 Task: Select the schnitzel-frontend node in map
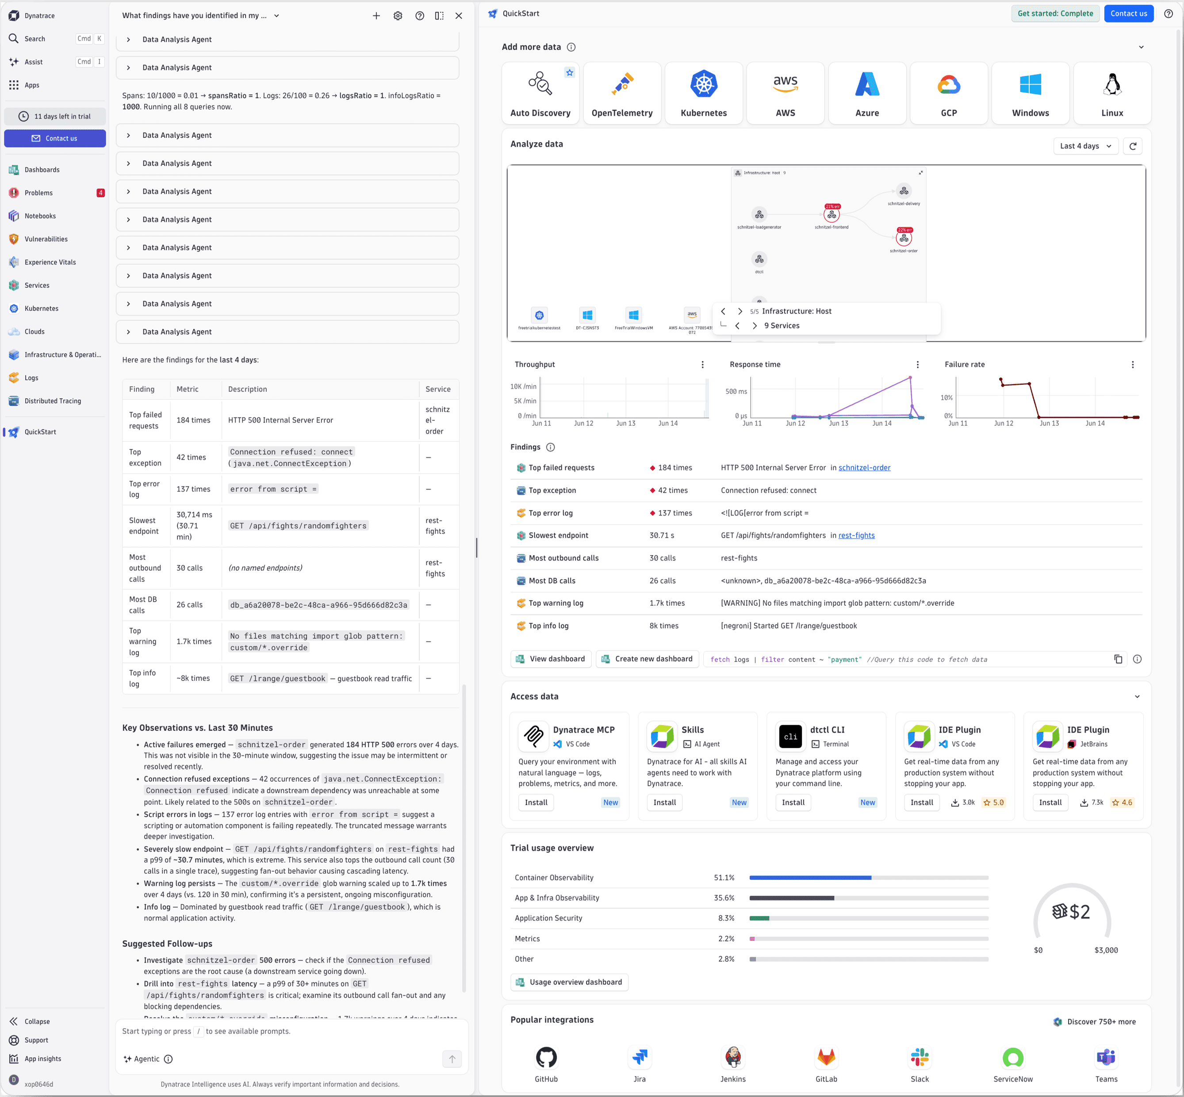tap(832, 215)
